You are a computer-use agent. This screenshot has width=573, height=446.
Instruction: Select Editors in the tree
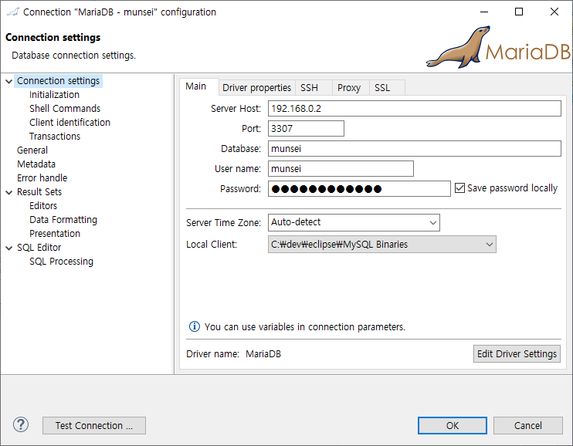click(x=43, y=206)
